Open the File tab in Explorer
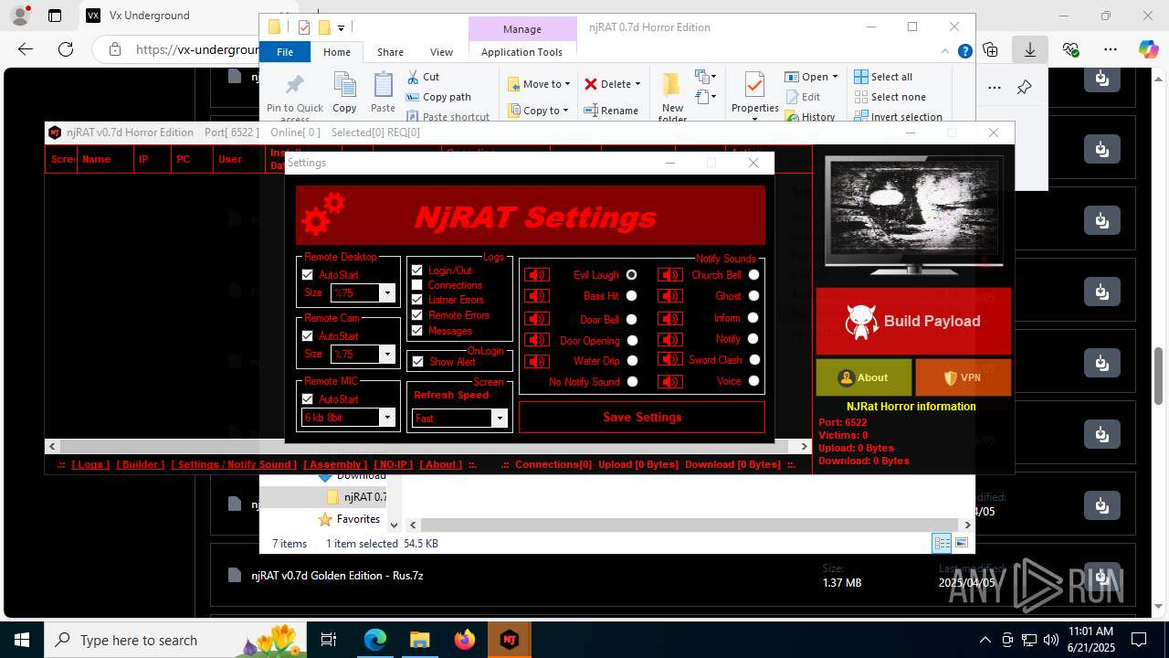The width and height of the screenshot is (1169, 658). pos(285,52)
